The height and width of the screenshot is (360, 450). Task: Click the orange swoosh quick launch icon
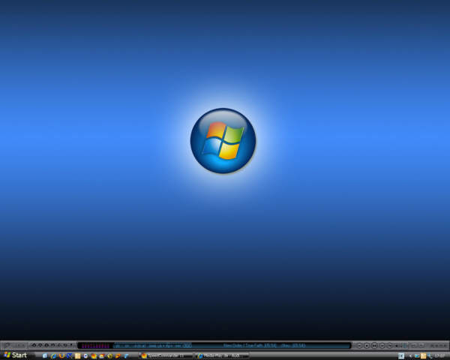point(118,356)
